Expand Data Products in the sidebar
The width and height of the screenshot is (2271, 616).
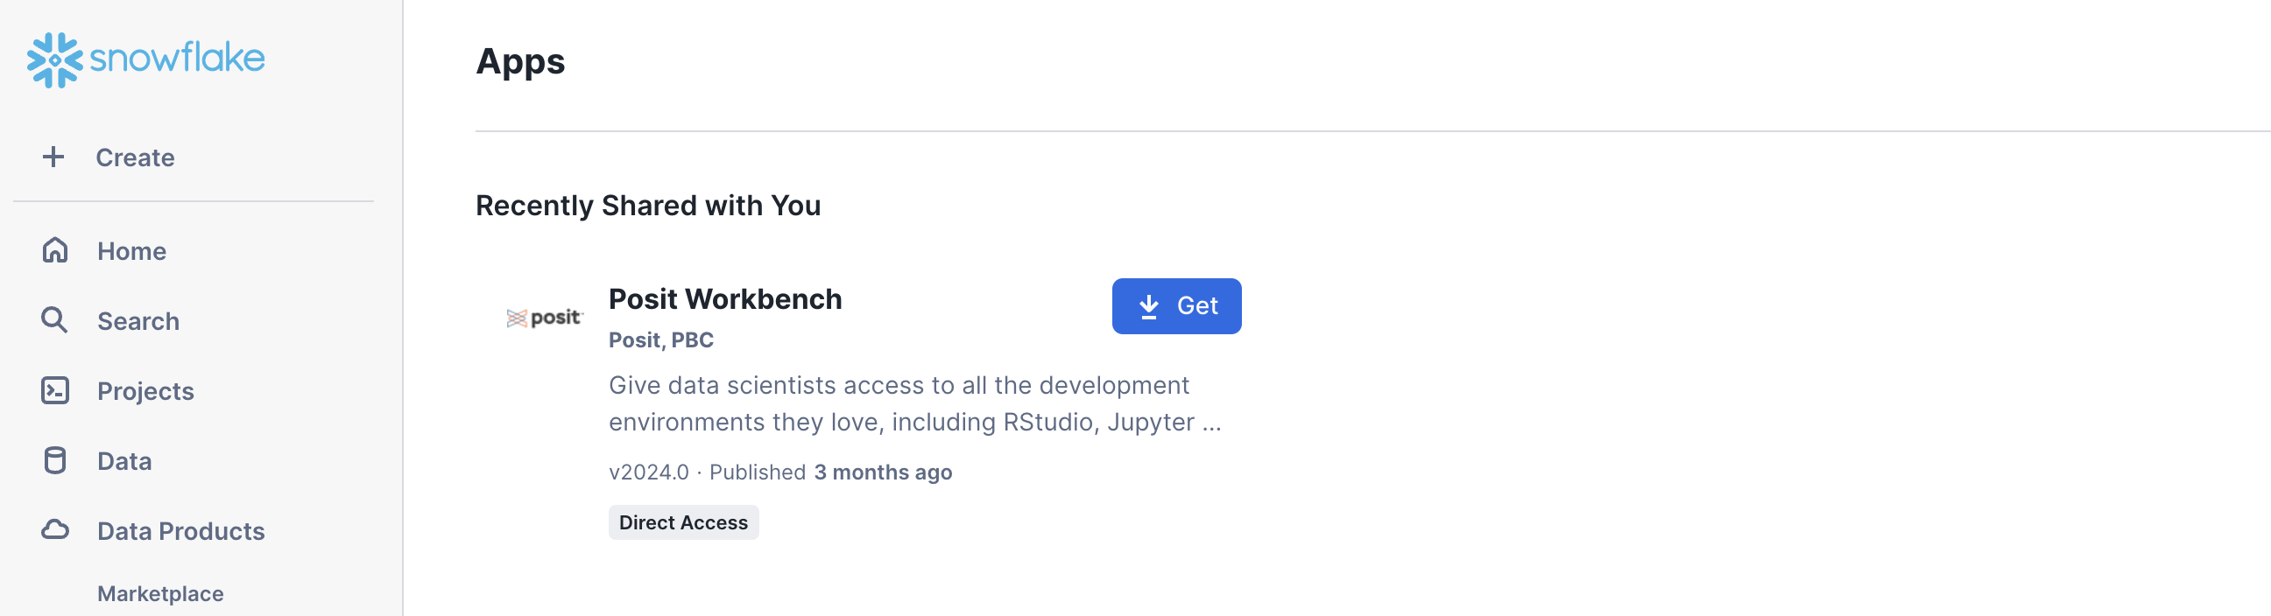click(x=180, y=531)
